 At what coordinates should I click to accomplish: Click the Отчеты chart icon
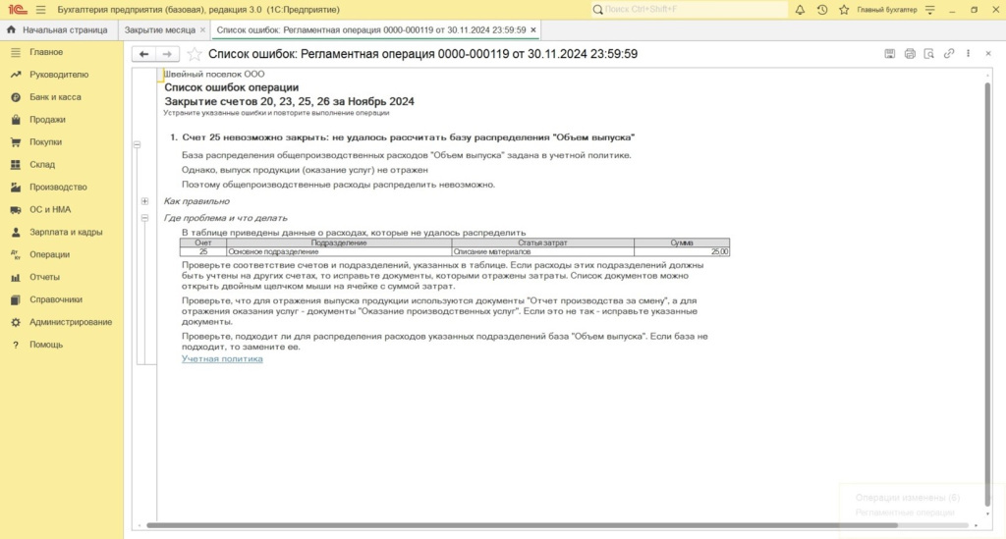click(16, 277)
